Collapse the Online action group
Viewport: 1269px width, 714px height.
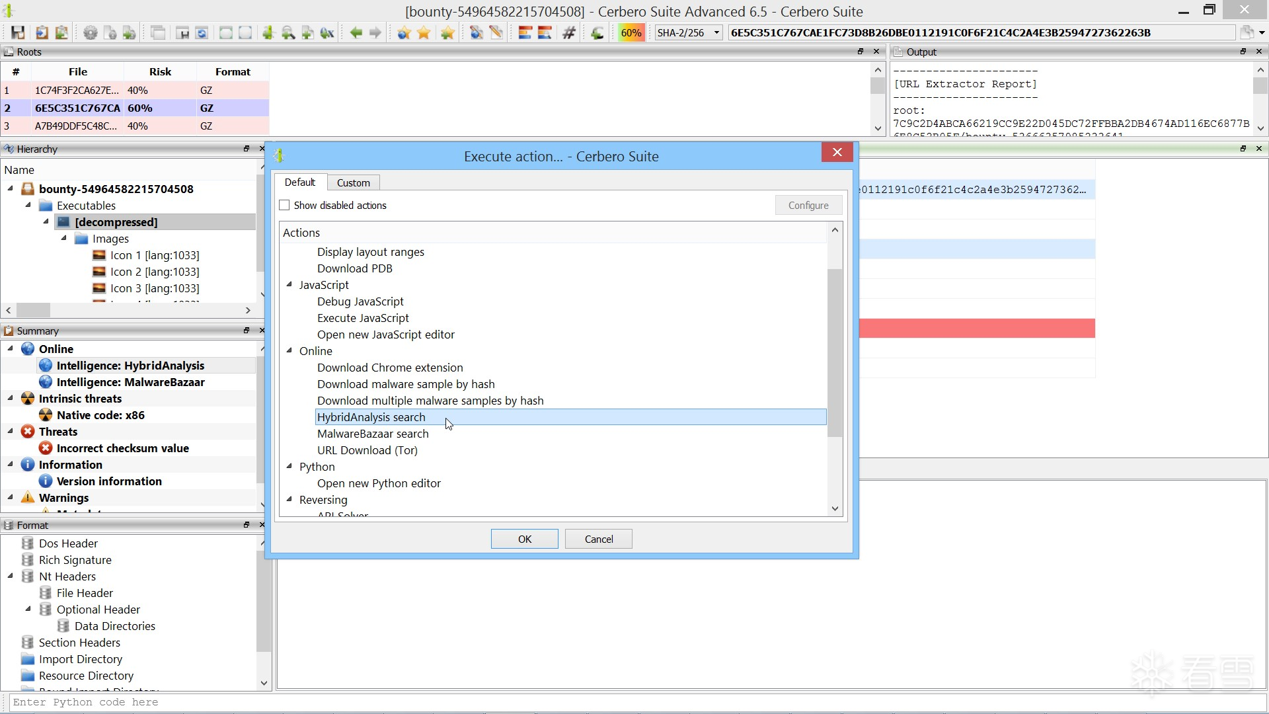[x=289, y=351]
